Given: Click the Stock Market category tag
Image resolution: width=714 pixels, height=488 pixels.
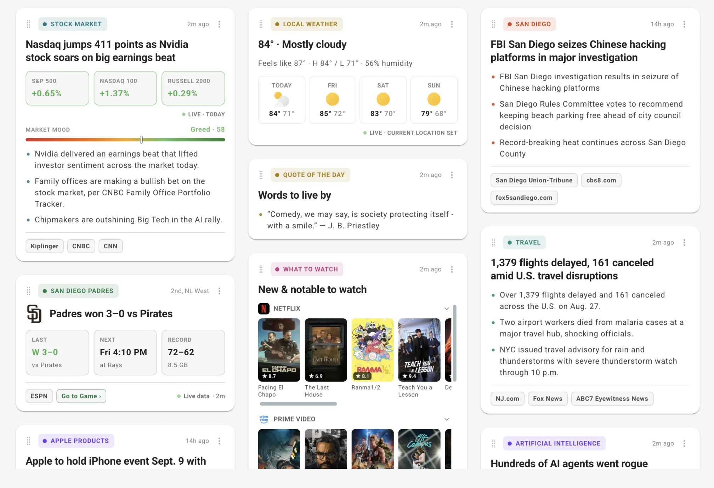Looking at the screenshot, I should 73,24.
